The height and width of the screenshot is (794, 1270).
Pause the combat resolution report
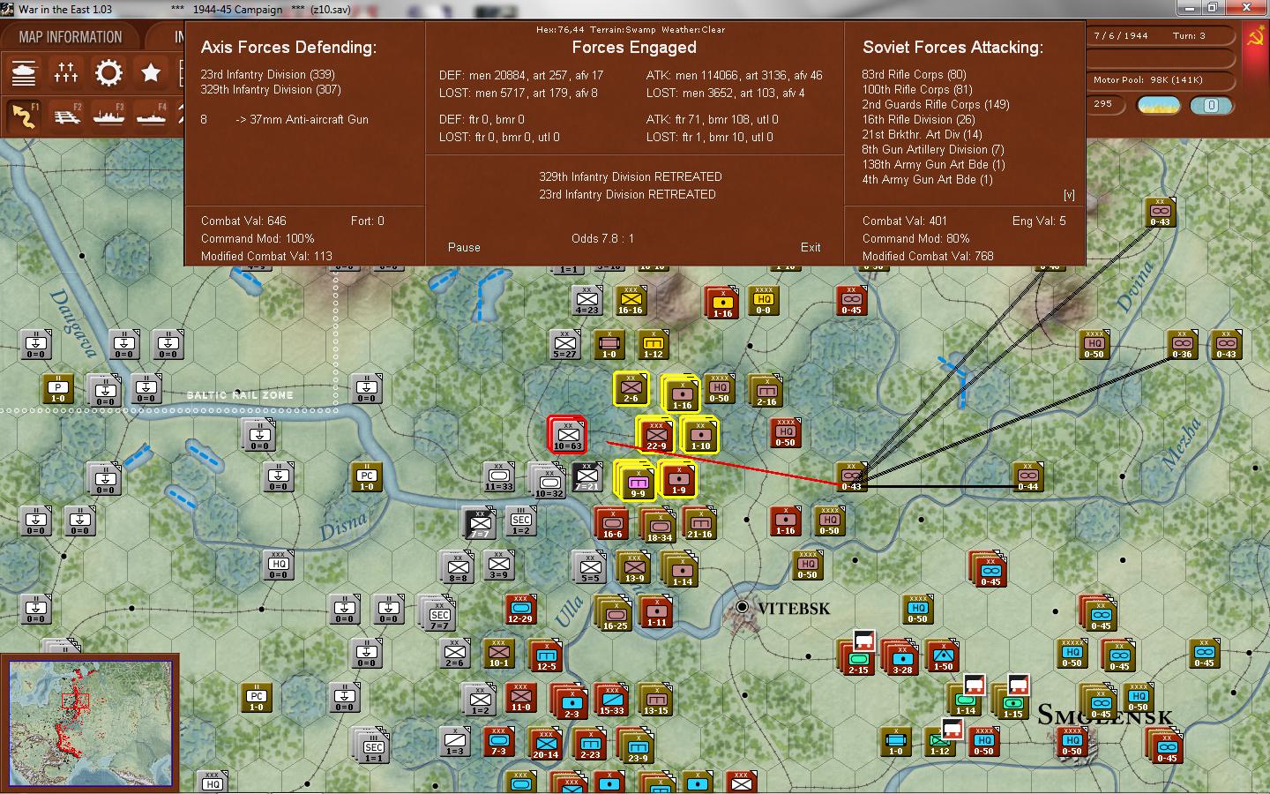[x=464, y=247]
